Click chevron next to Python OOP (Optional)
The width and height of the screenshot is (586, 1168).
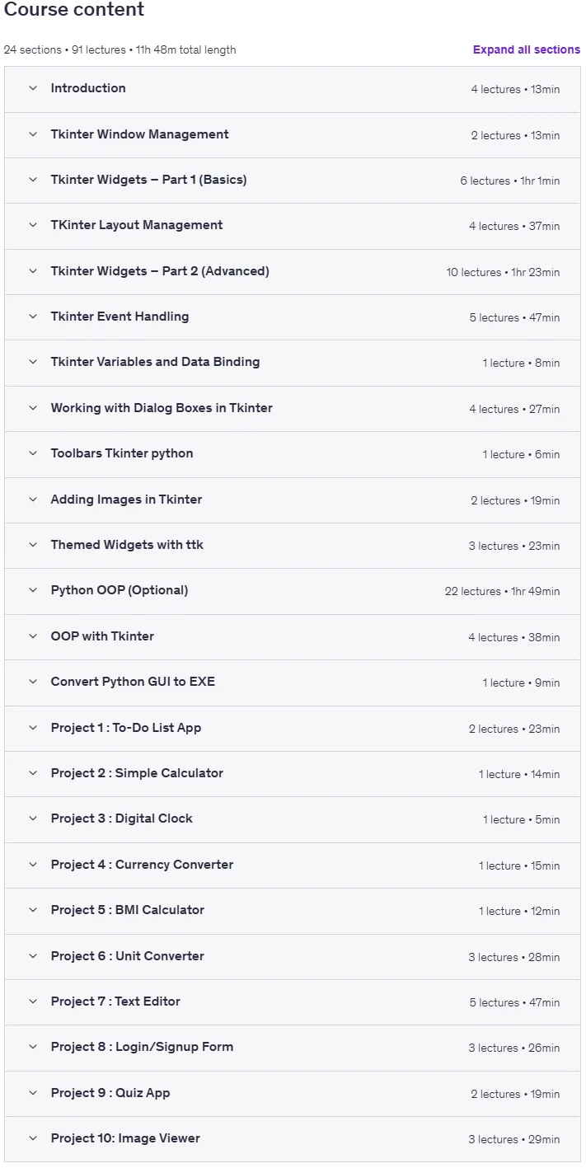[x=33, y=590]
